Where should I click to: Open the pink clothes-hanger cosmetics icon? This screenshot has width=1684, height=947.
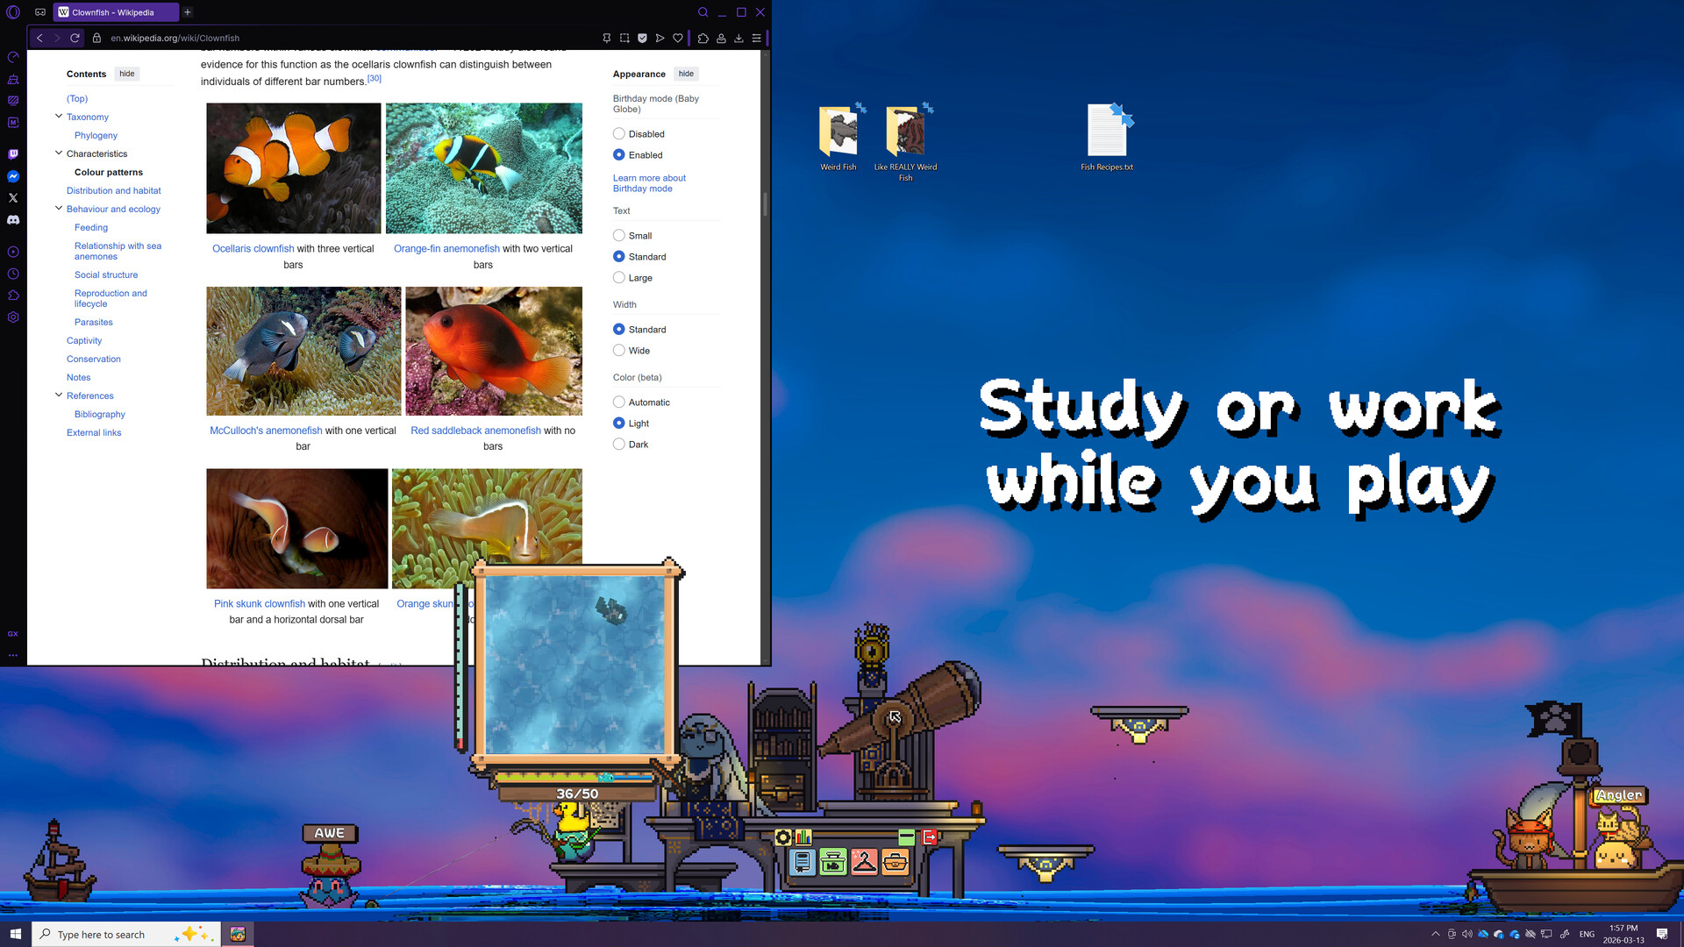864,862
